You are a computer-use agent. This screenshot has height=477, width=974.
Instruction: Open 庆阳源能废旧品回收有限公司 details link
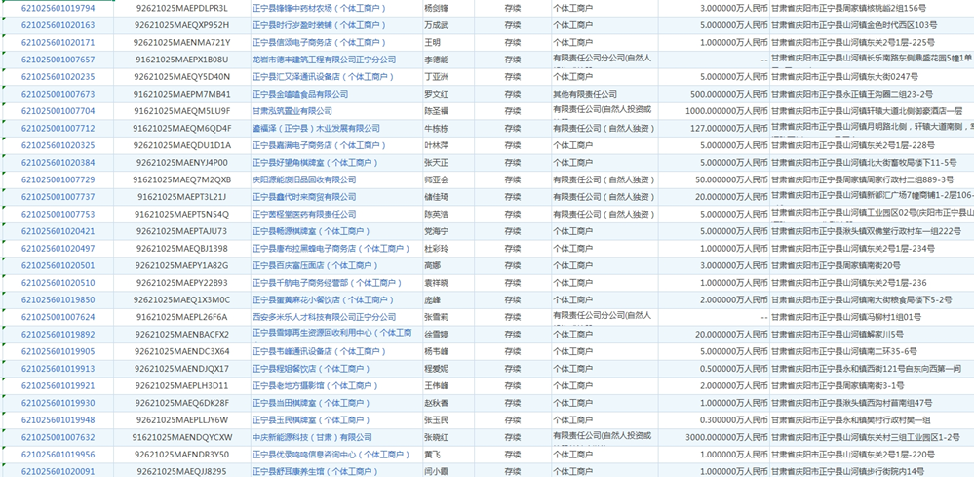[x=304, y=179]
